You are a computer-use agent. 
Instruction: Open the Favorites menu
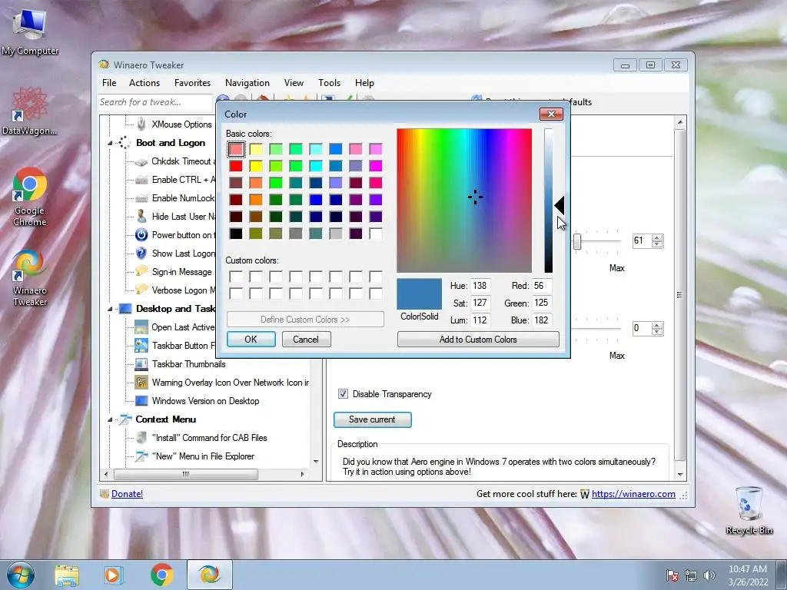coord(193,83)
